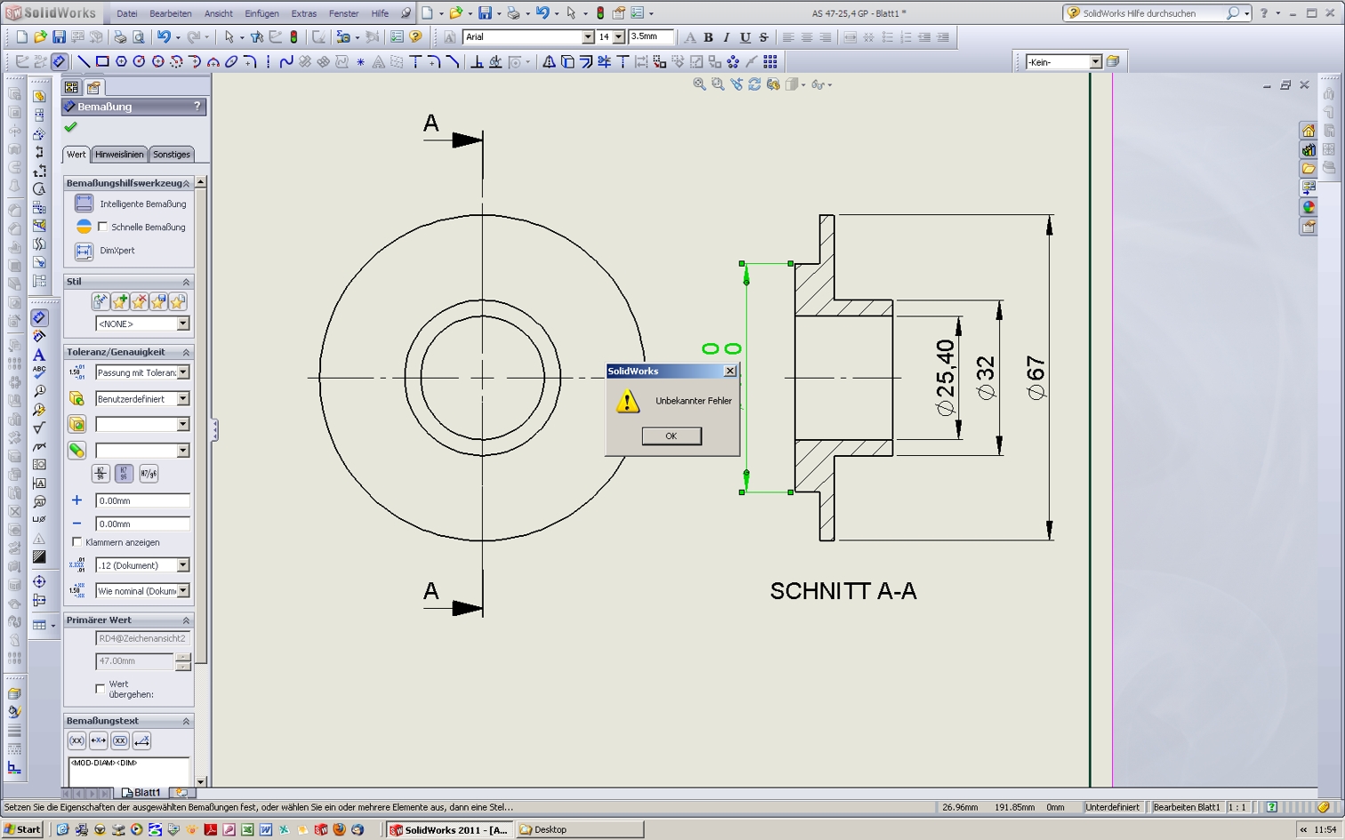Toggle Italic text formatting
This screenshot has width=1345, height=840.
tap(727, 37)
